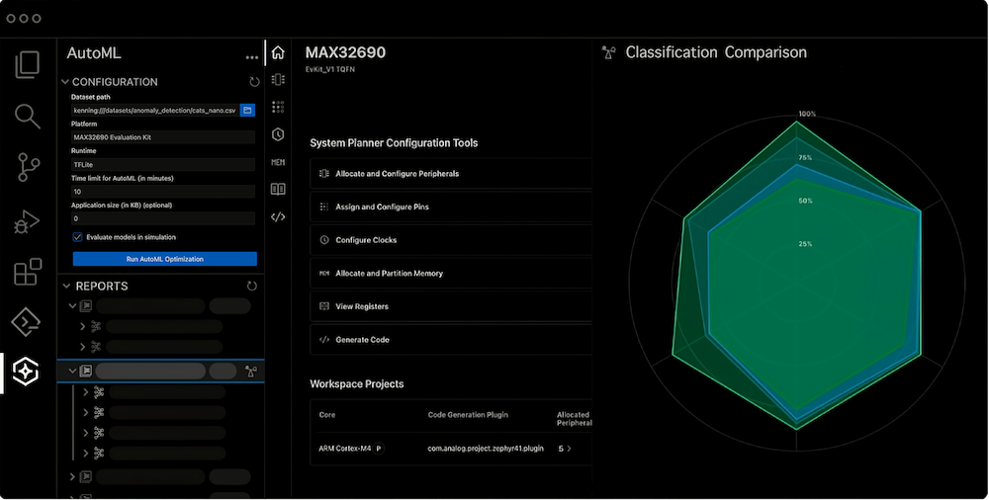
Task: Click Run AutoML Optimization button
Action: tap(164, 259)
